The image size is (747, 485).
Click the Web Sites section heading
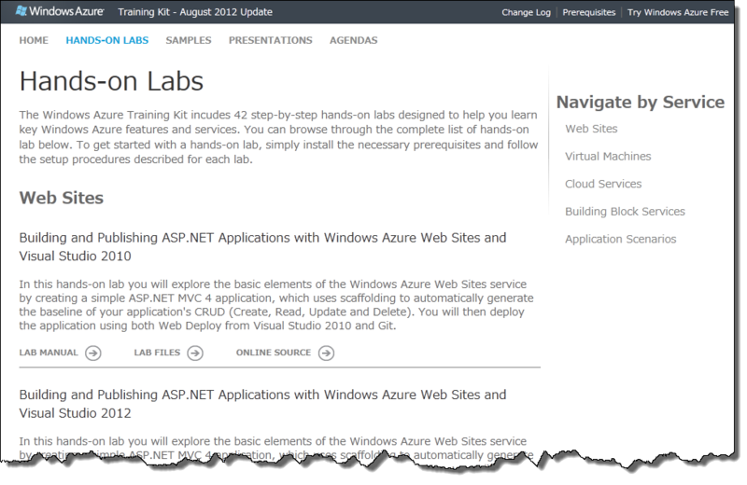coord(62,198)
